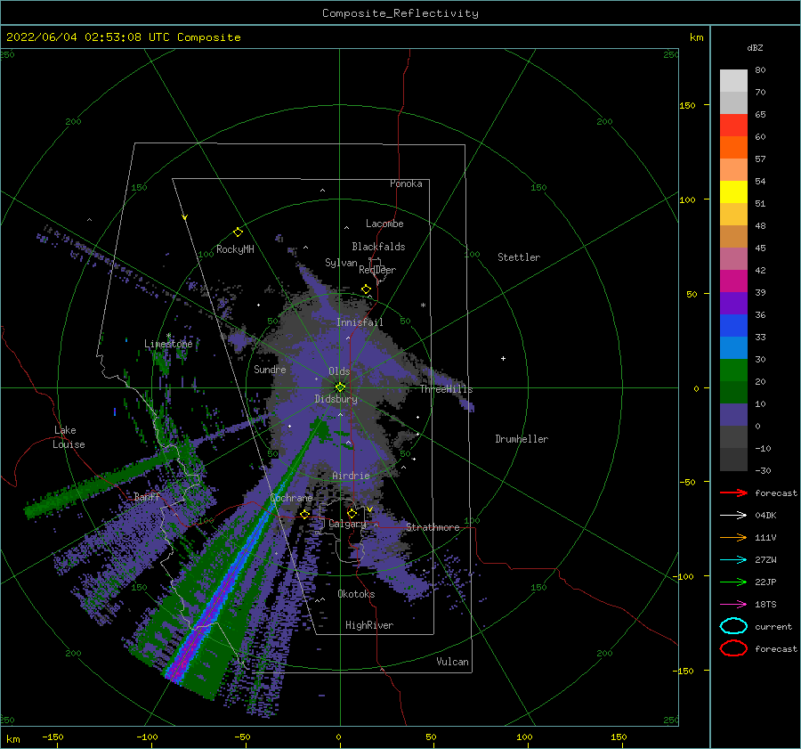Click the Strathmore label

pos(433,527)
